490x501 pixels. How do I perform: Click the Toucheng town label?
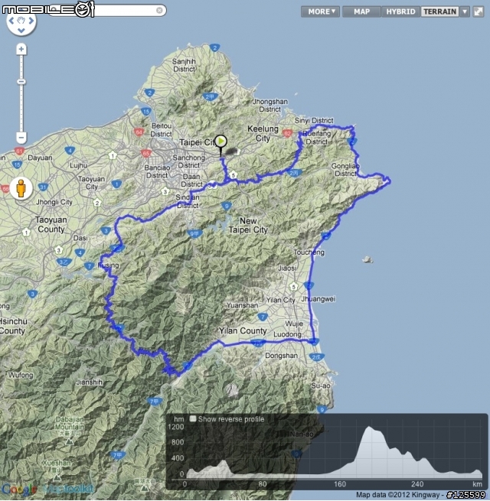(x=309, y=252)
